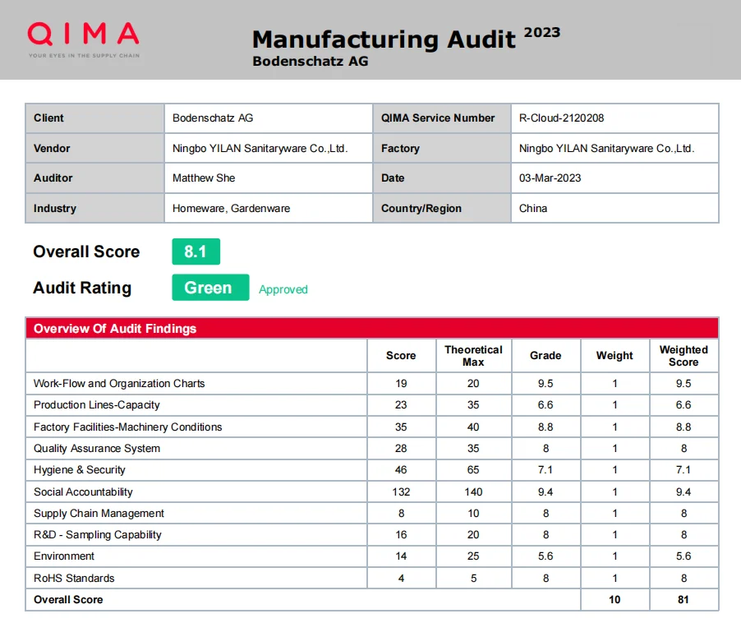Screen dimensions: 741x623
Task: Click the Theoretical Max column header
Action: tap(473, 356)
